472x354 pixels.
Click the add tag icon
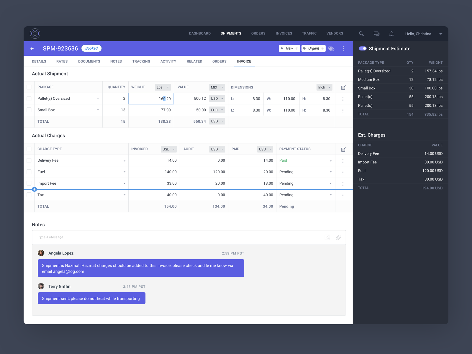(331, 49)
